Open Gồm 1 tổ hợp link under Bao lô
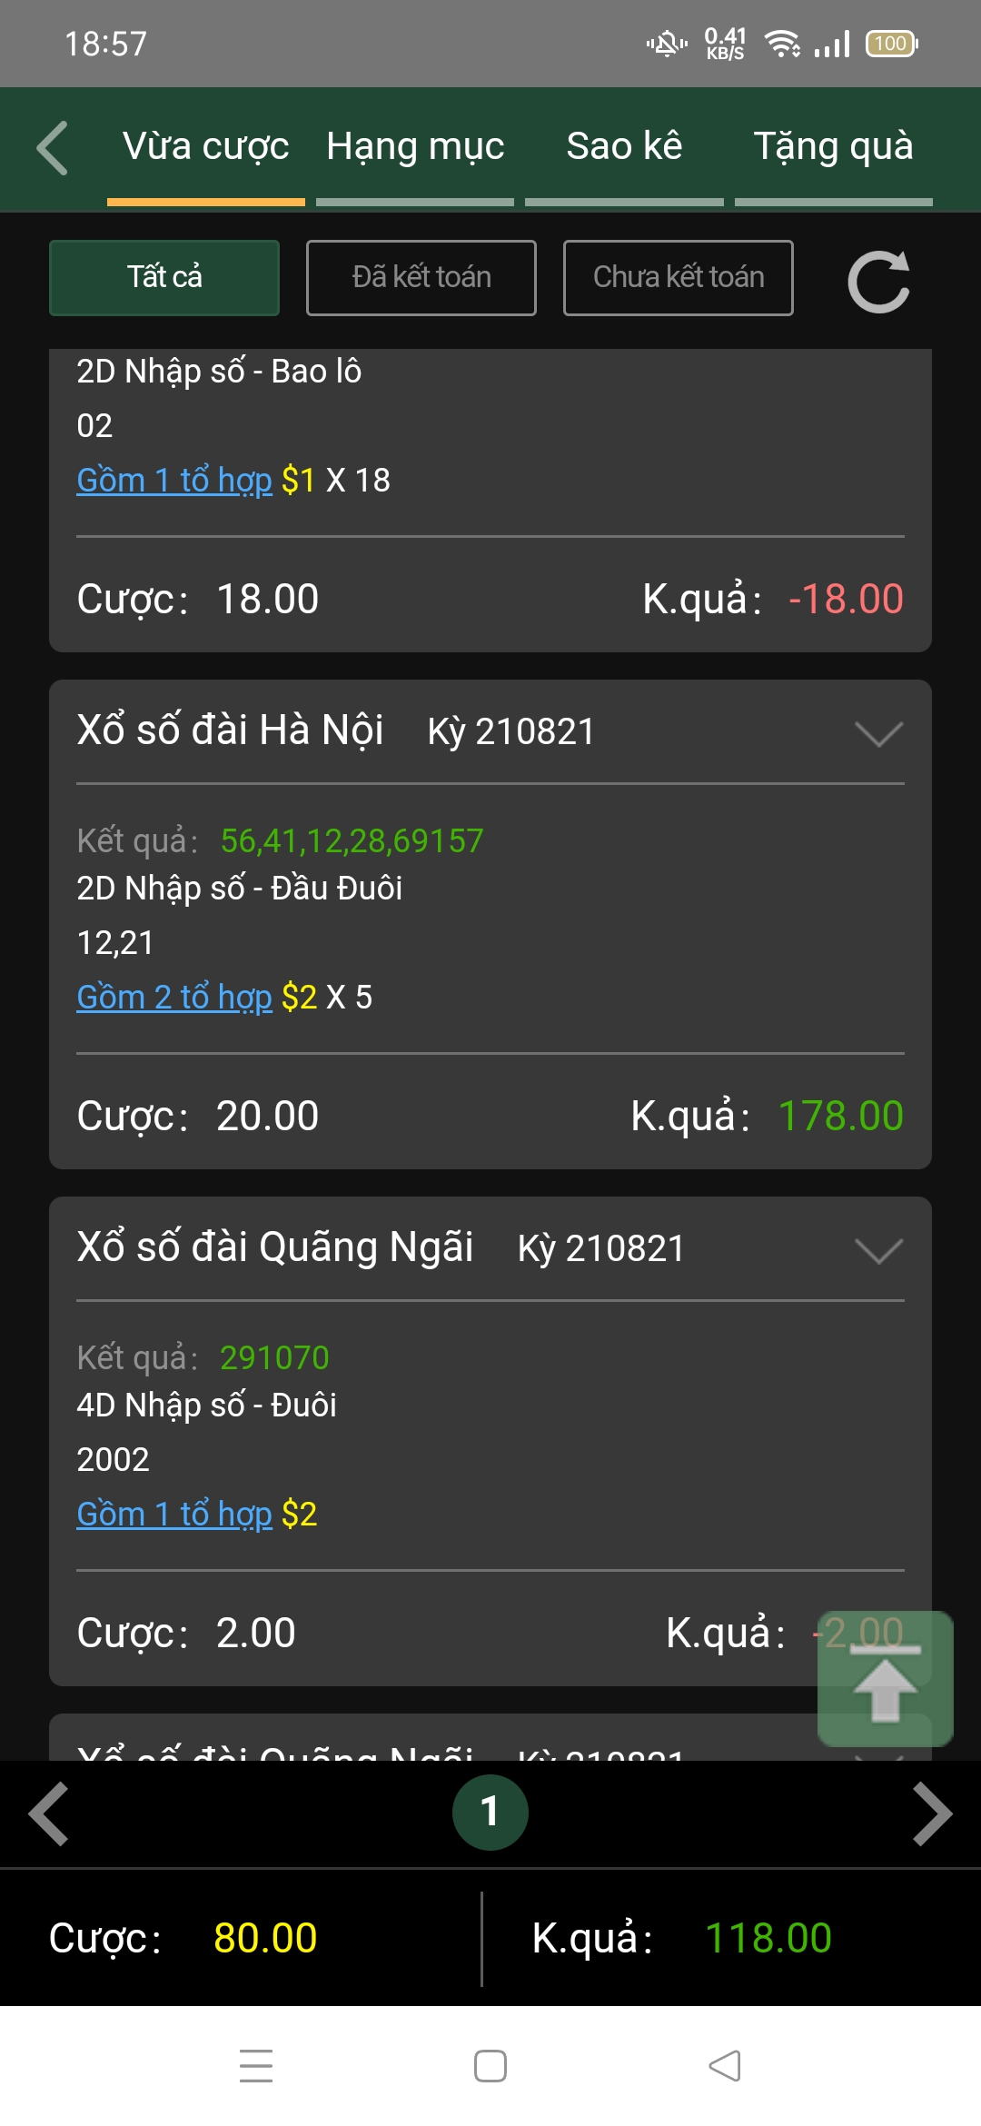The width and height of the screenshot is (981, 2126). (174, 481)
